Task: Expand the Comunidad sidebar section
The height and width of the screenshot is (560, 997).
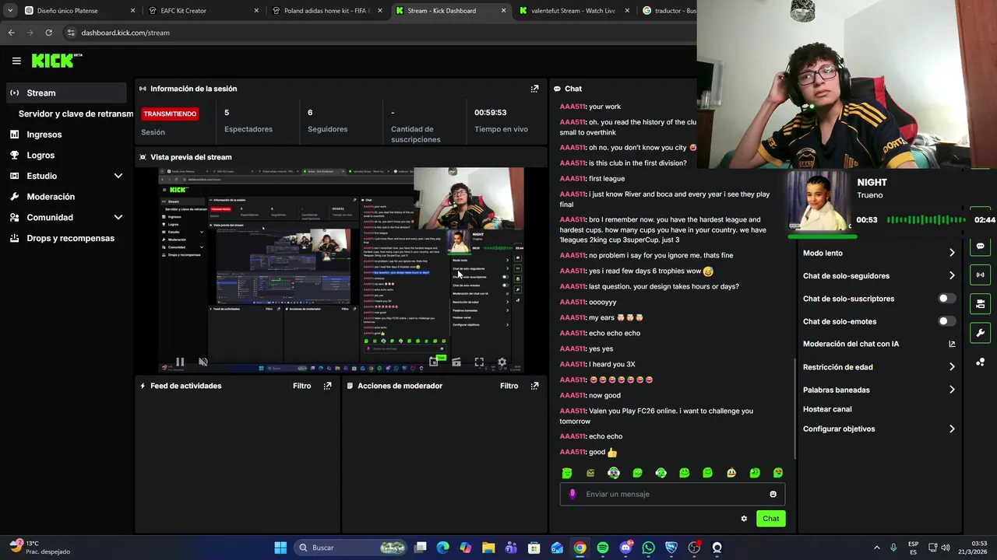Action: tap(118, 218)
